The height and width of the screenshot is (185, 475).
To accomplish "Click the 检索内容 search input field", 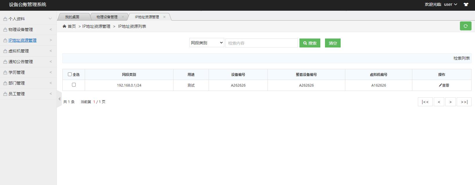I will pos(261,43).
